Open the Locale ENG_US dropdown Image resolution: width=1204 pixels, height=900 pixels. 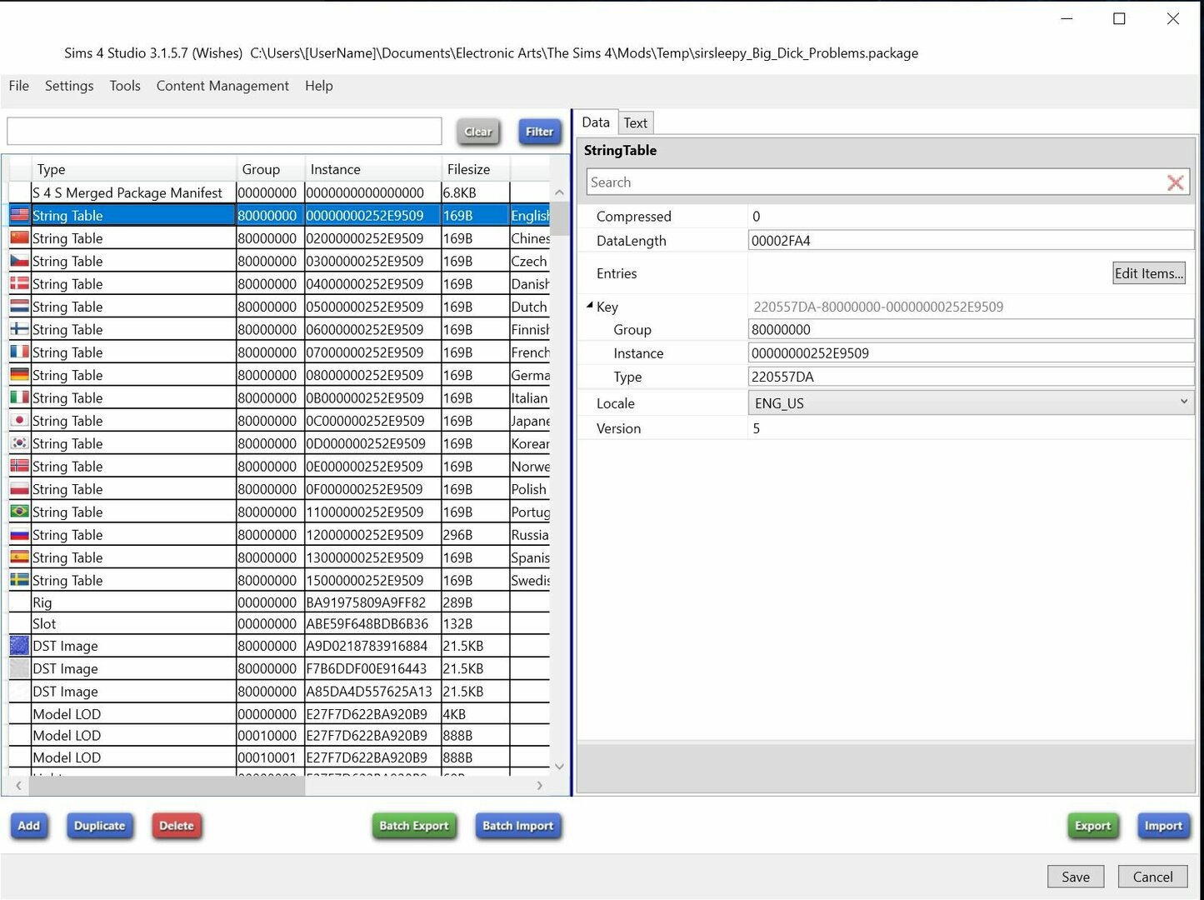(x=971, y=403)
